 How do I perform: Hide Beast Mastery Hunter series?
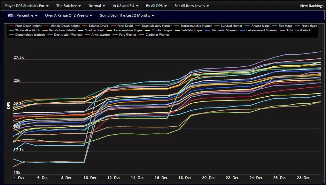154,26
